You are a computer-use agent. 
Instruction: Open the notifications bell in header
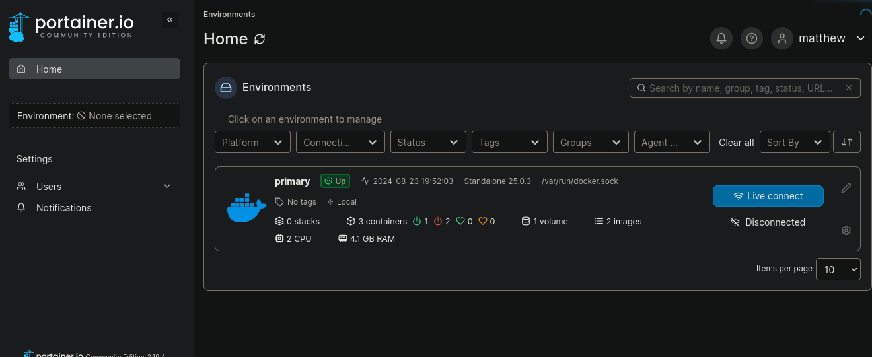click(721, 38)
